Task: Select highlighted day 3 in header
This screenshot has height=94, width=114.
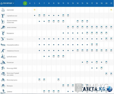Action: click(25, 3)
